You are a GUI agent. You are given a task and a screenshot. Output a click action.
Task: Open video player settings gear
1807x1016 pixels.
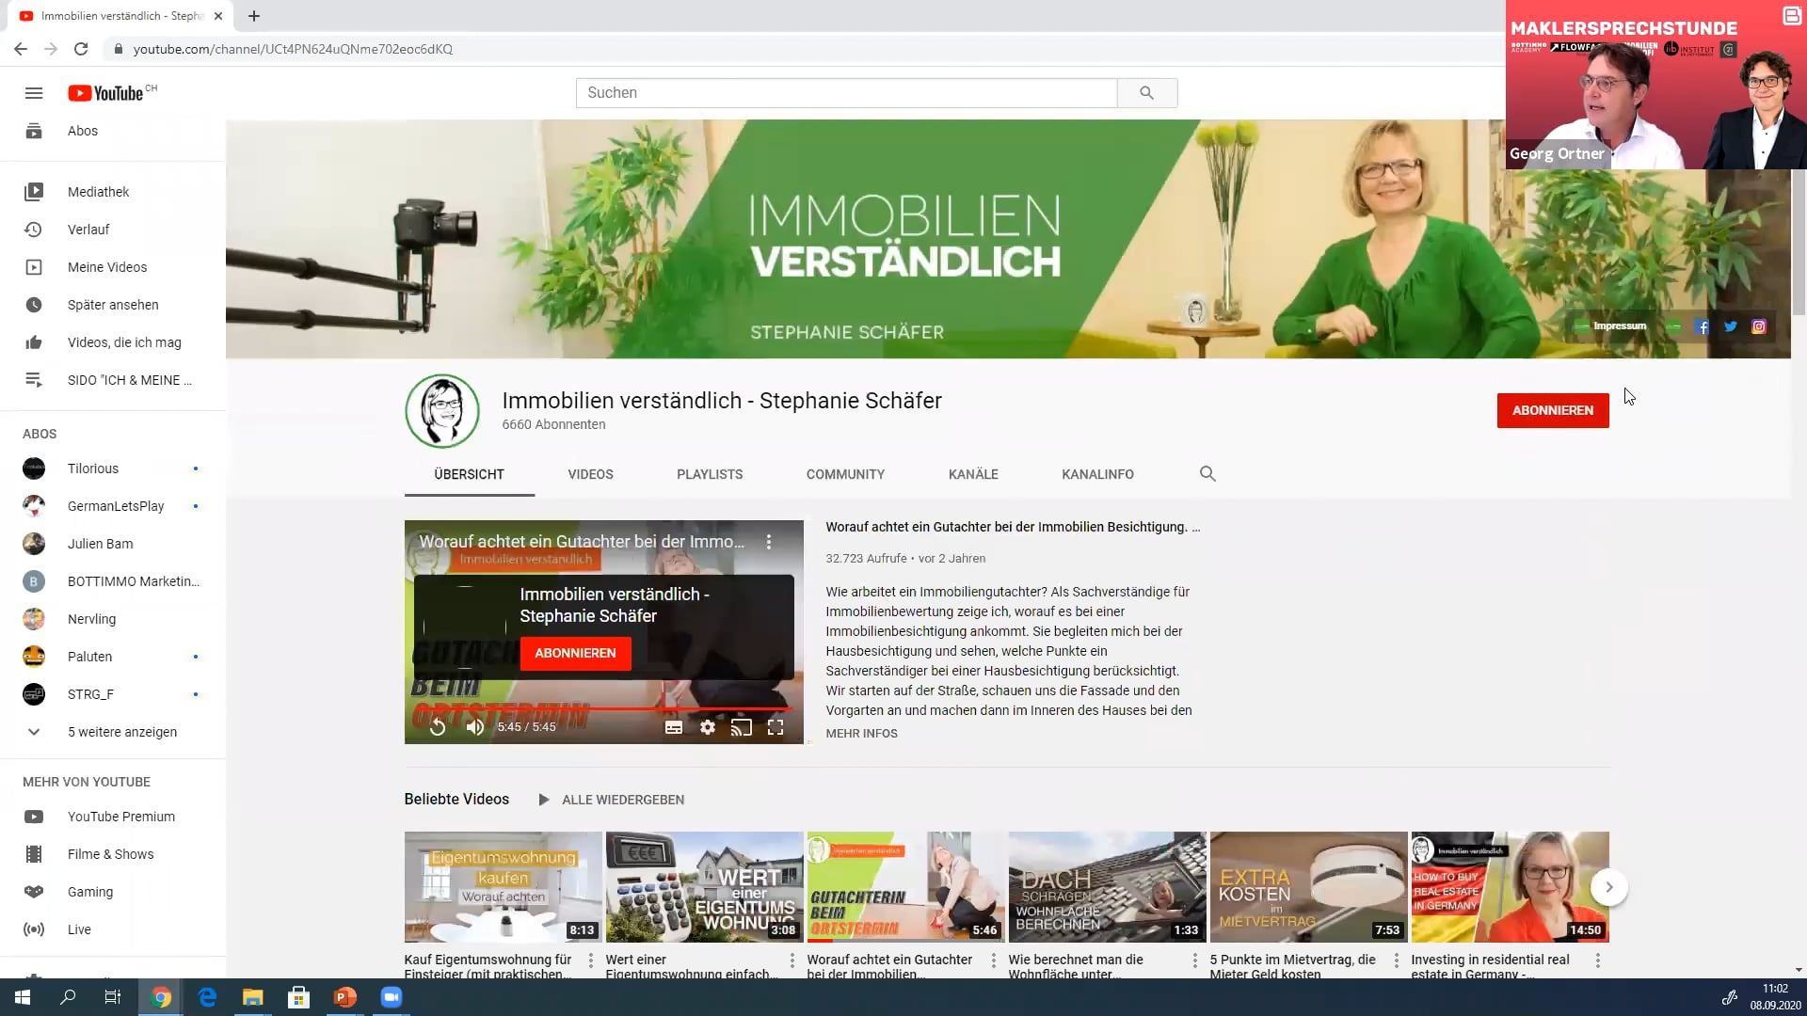[x=708, y=727]
